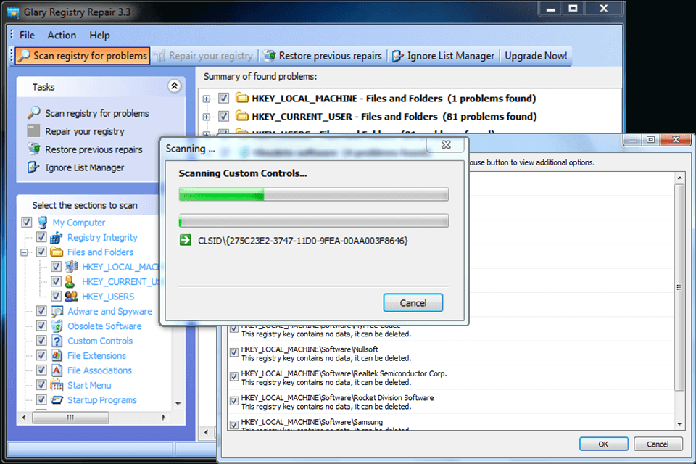Click the green arrow icon beside CLSID
The width and height of the screenshot is (696, 464).
point(185,240)
